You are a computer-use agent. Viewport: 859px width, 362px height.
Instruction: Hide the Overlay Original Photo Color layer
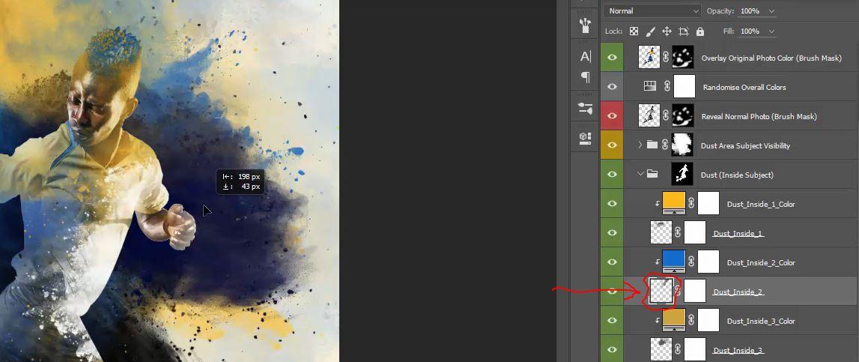click(x=612, y=58)
